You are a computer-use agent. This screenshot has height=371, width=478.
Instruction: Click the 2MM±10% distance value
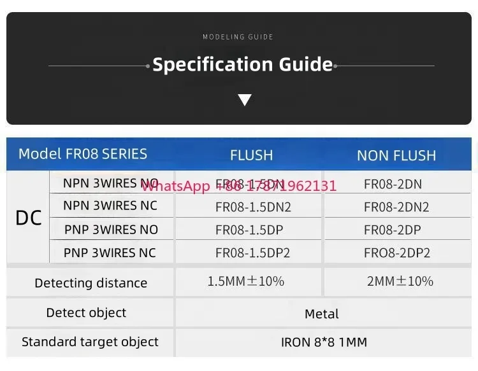tap(400, 281)
